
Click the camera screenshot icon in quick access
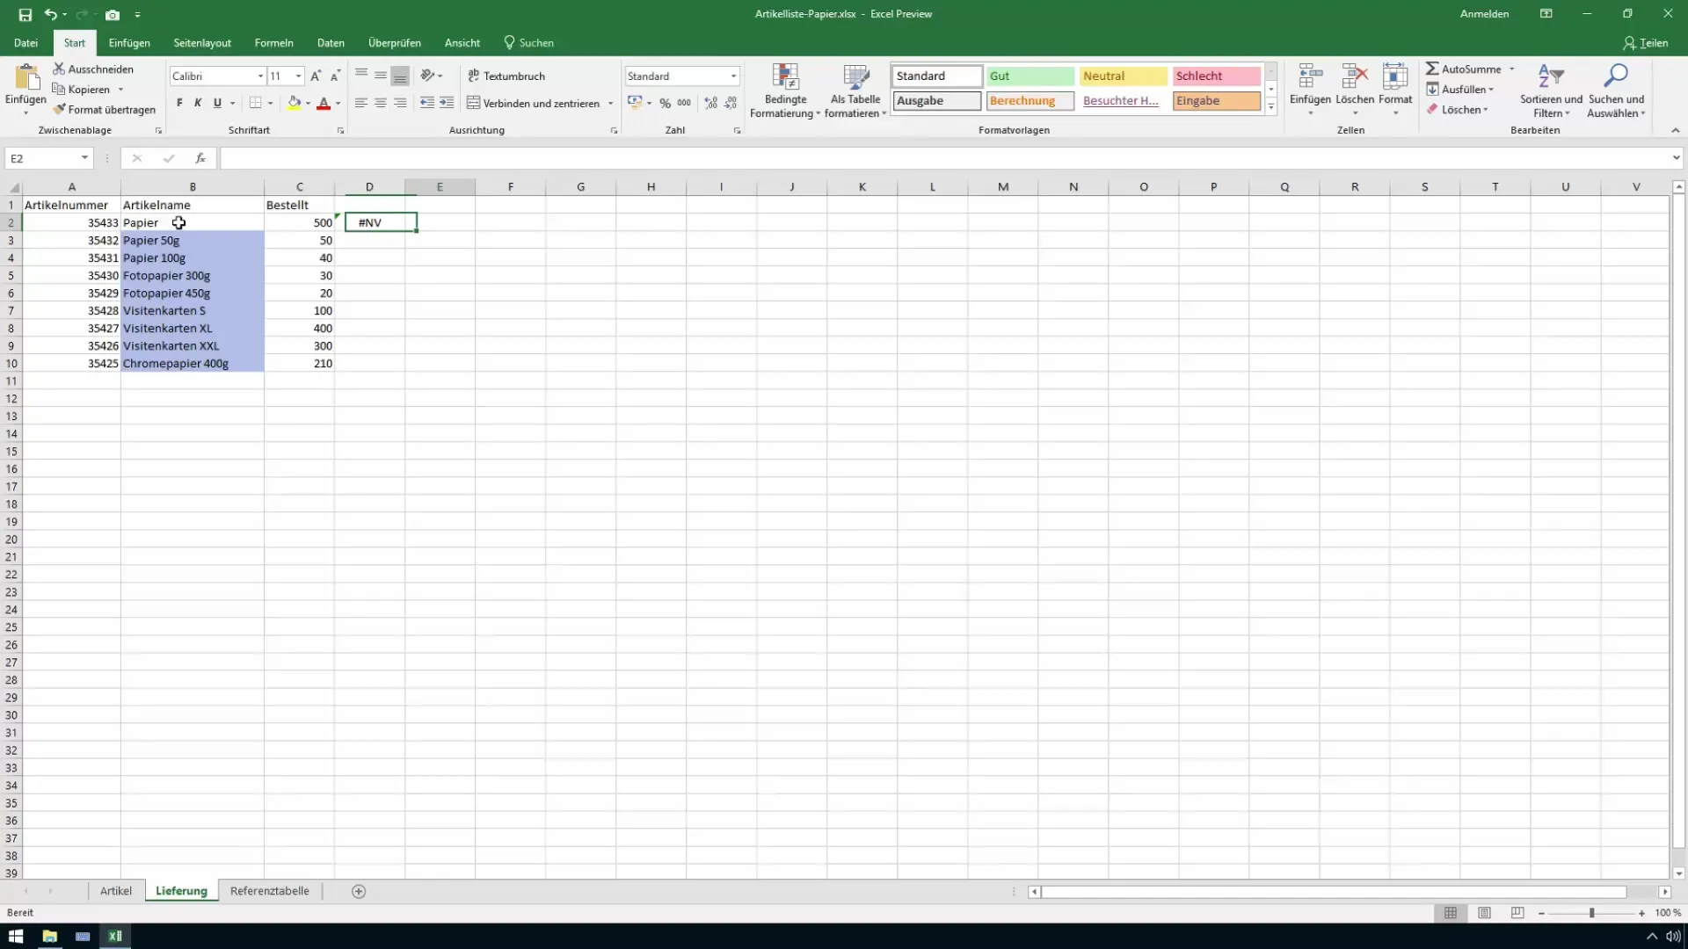(x=113, y=15)
